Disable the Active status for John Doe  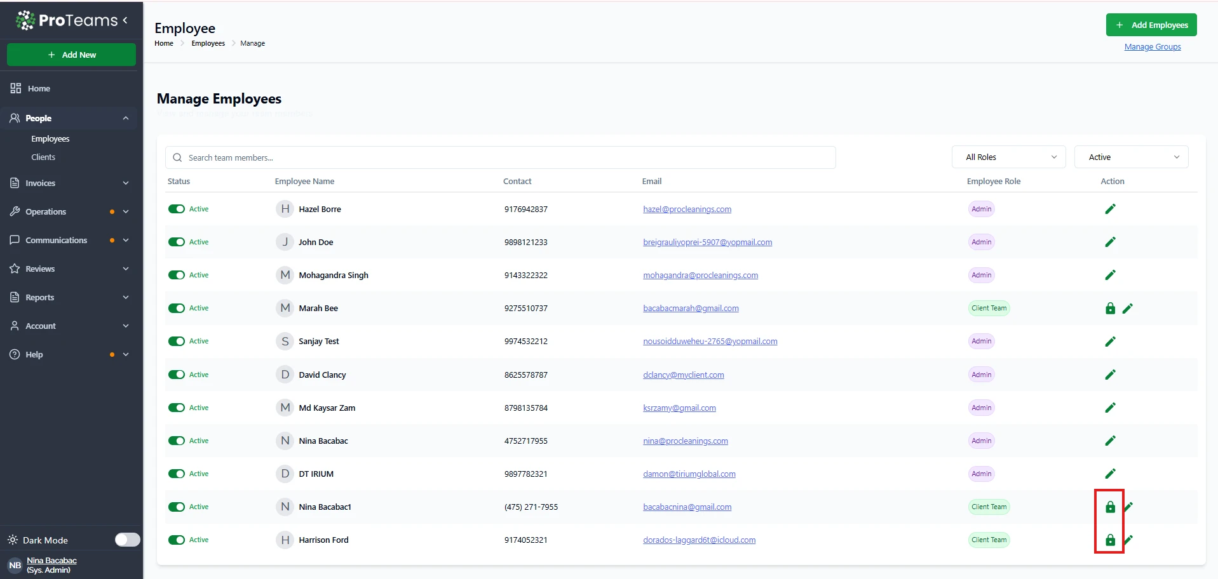177,242
